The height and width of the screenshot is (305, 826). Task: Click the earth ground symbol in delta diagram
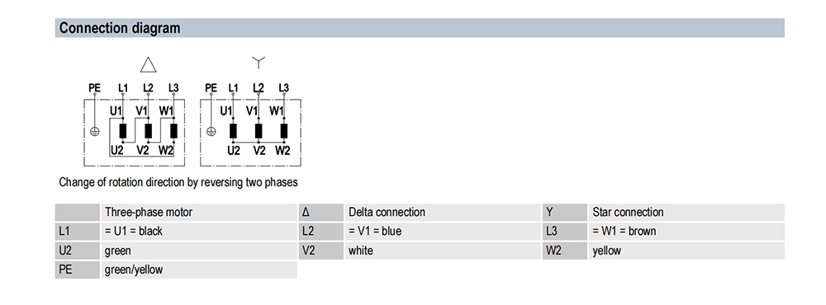point(95,131)
